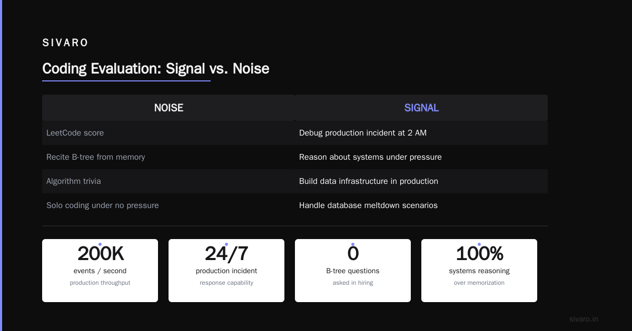
Task: Select the 'Coding Evaluation: Signal vs. Noise' title
Action: coord(156,69)
